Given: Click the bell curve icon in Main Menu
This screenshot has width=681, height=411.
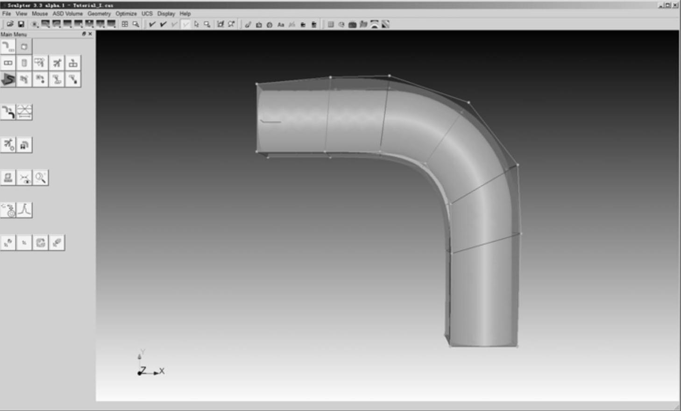Looking at the screenshot, I should point(25,210).
